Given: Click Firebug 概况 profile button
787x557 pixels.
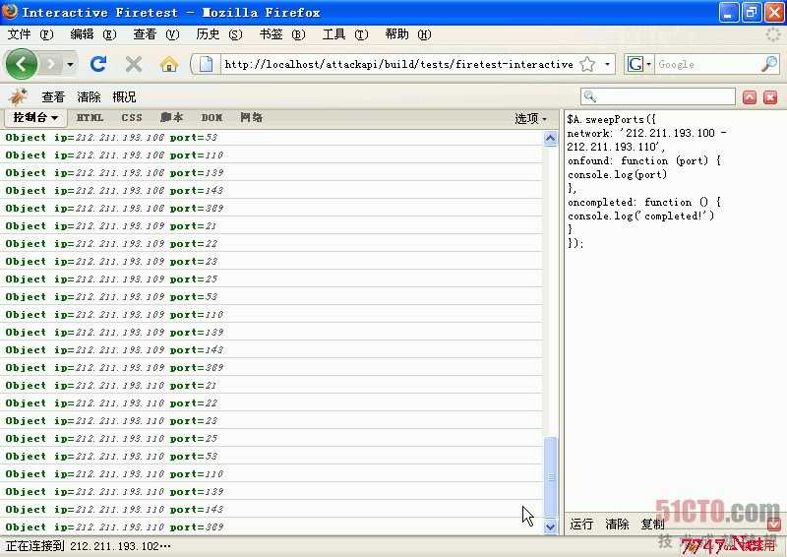Looking at the screenshot, I should [125, 97].
